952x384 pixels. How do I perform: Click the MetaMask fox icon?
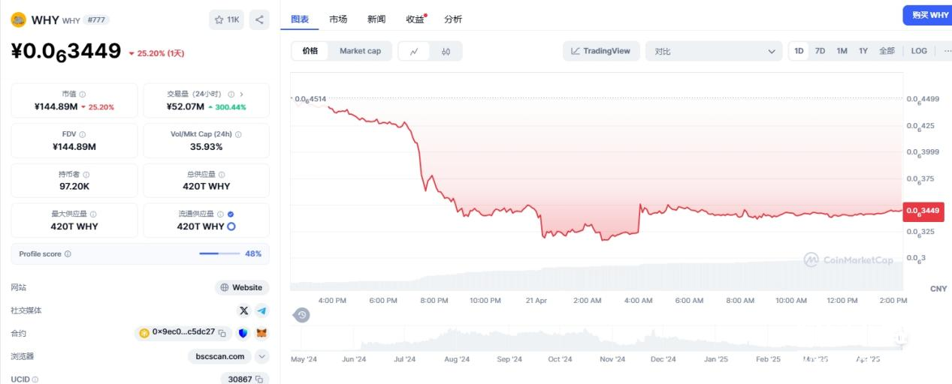pos(261,333)
